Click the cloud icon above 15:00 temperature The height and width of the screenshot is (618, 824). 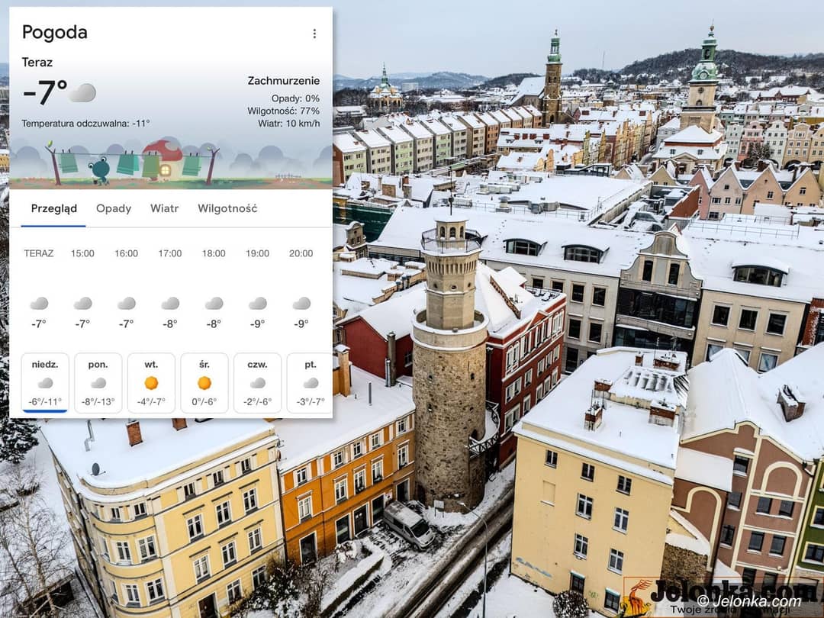tap(82, 304)
